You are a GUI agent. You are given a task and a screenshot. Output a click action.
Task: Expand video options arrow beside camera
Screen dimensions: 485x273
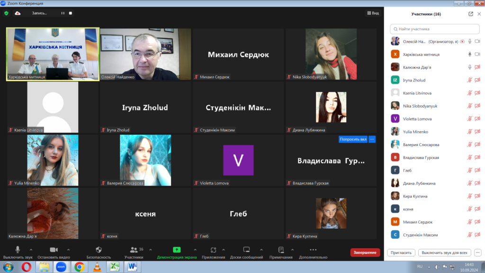68,249
